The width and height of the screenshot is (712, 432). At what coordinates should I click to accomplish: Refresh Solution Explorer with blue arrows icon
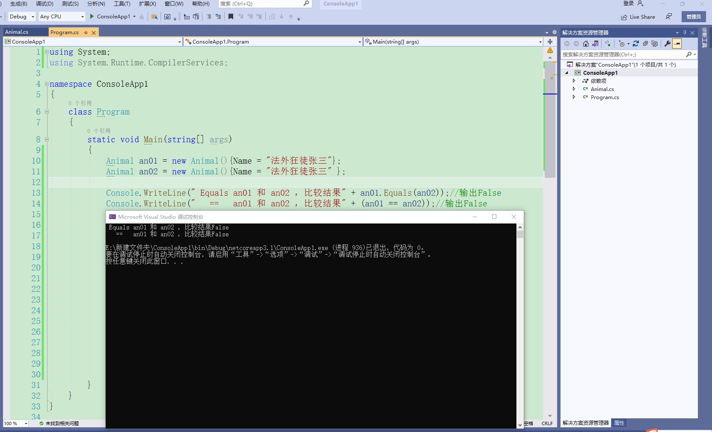636,44
